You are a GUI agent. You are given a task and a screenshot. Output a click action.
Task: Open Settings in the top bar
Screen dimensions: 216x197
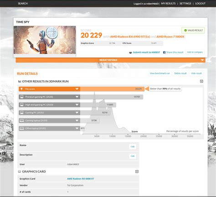coord(185,4)
